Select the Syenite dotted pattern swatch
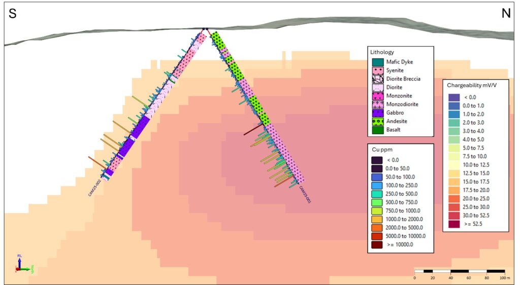This screenshot has height=285, width=520. (377, 70)
